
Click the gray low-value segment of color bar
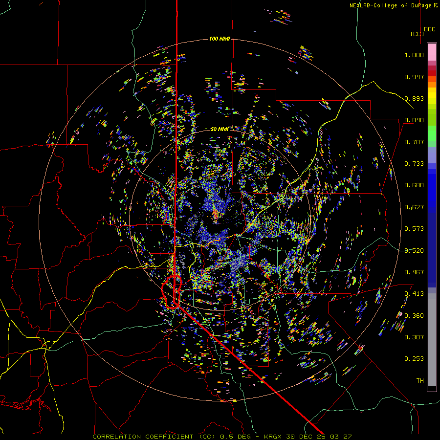click(x=432, y=340)
